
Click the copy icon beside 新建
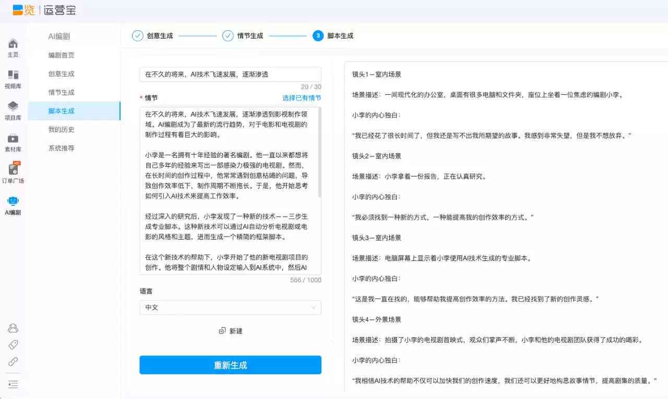click(222, 331)
